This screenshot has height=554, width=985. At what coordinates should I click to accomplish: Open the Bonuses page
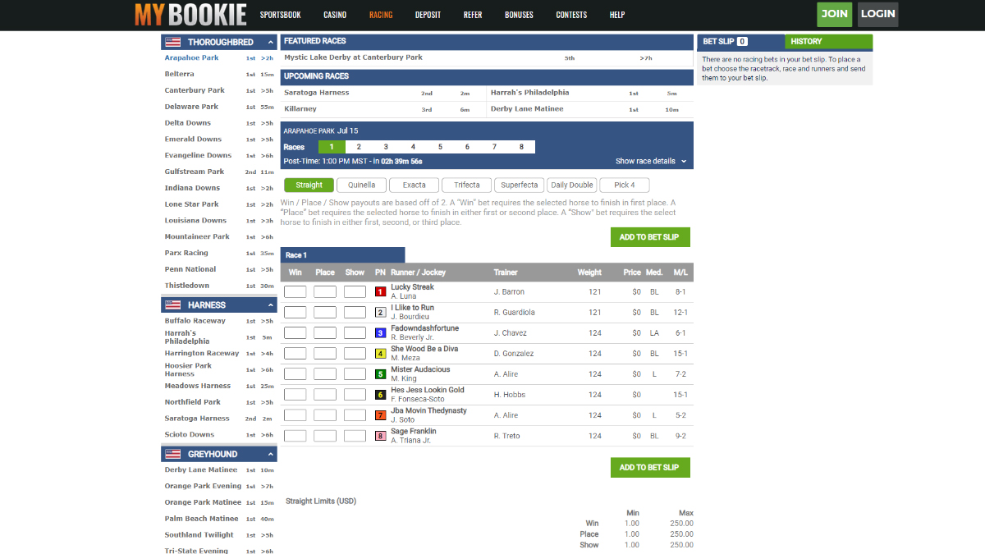(x=519, y=15)
